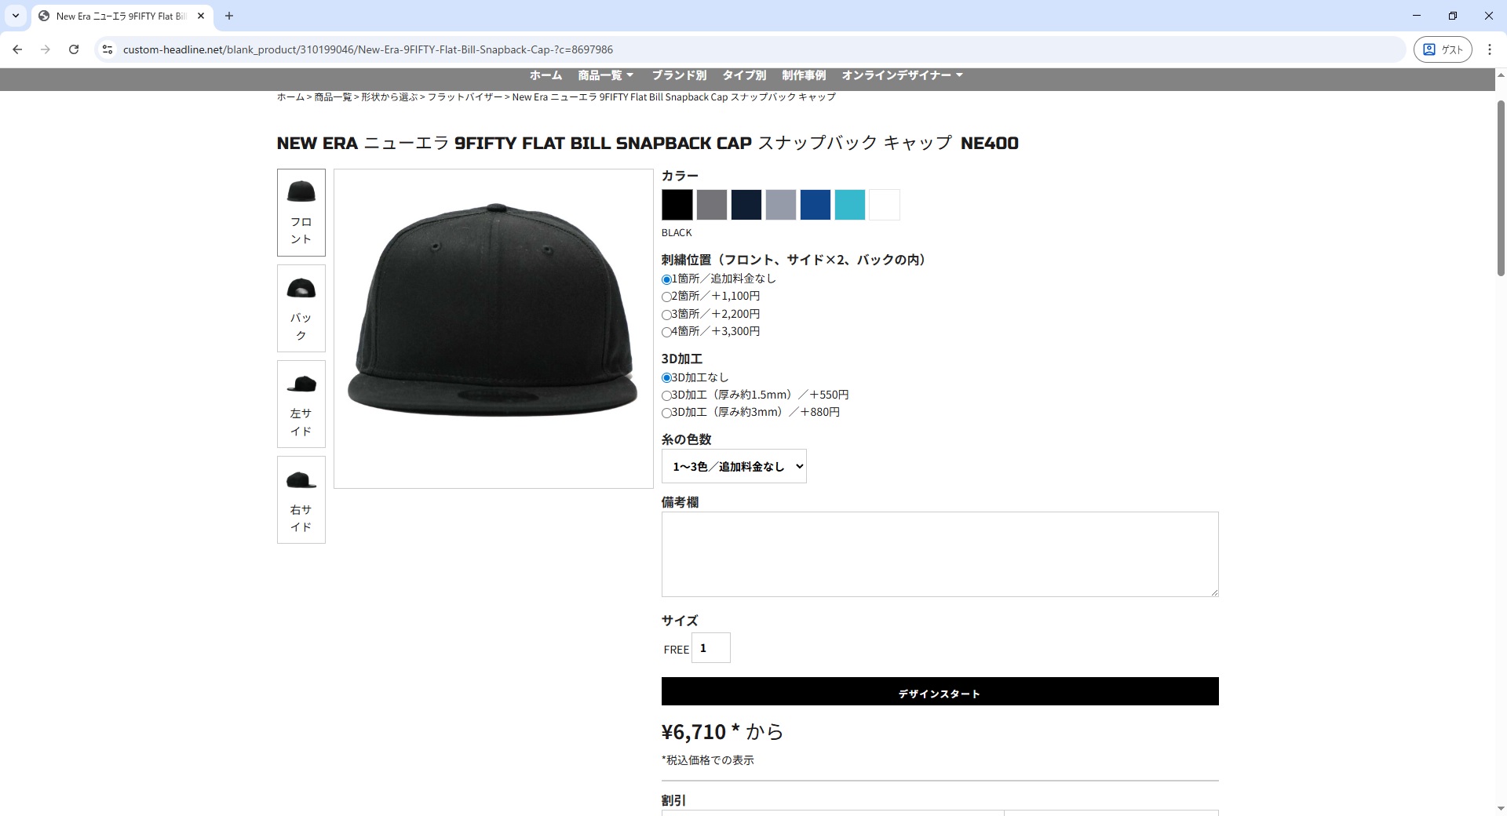Viewport: 1507px width, 816px height.
Task: Open the tab search chevron
Action: [x=16, y=16]
